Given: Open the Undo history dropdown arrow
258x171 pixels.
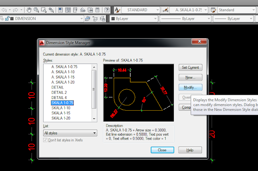Looking at the screenshot, I should pyautogui.click(x=10, y=10).
